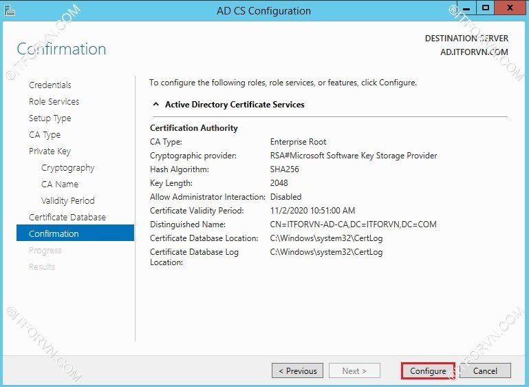The image size is (529, 387).
Task: Collapse the Active Directory Certificate Services section
Action: click(154, 105)
